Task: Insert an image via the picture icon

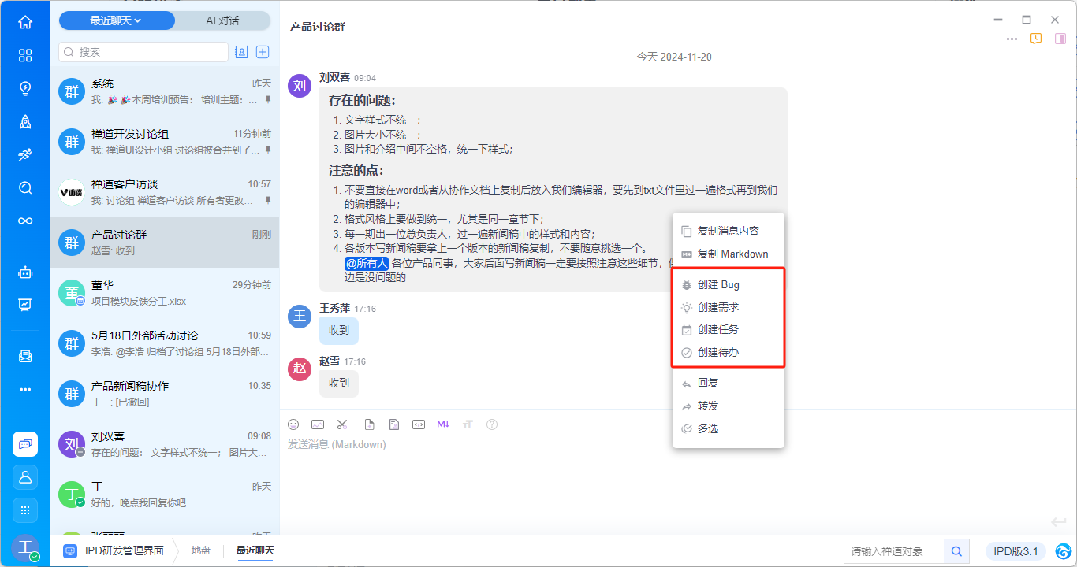Action: coord(318,424)
